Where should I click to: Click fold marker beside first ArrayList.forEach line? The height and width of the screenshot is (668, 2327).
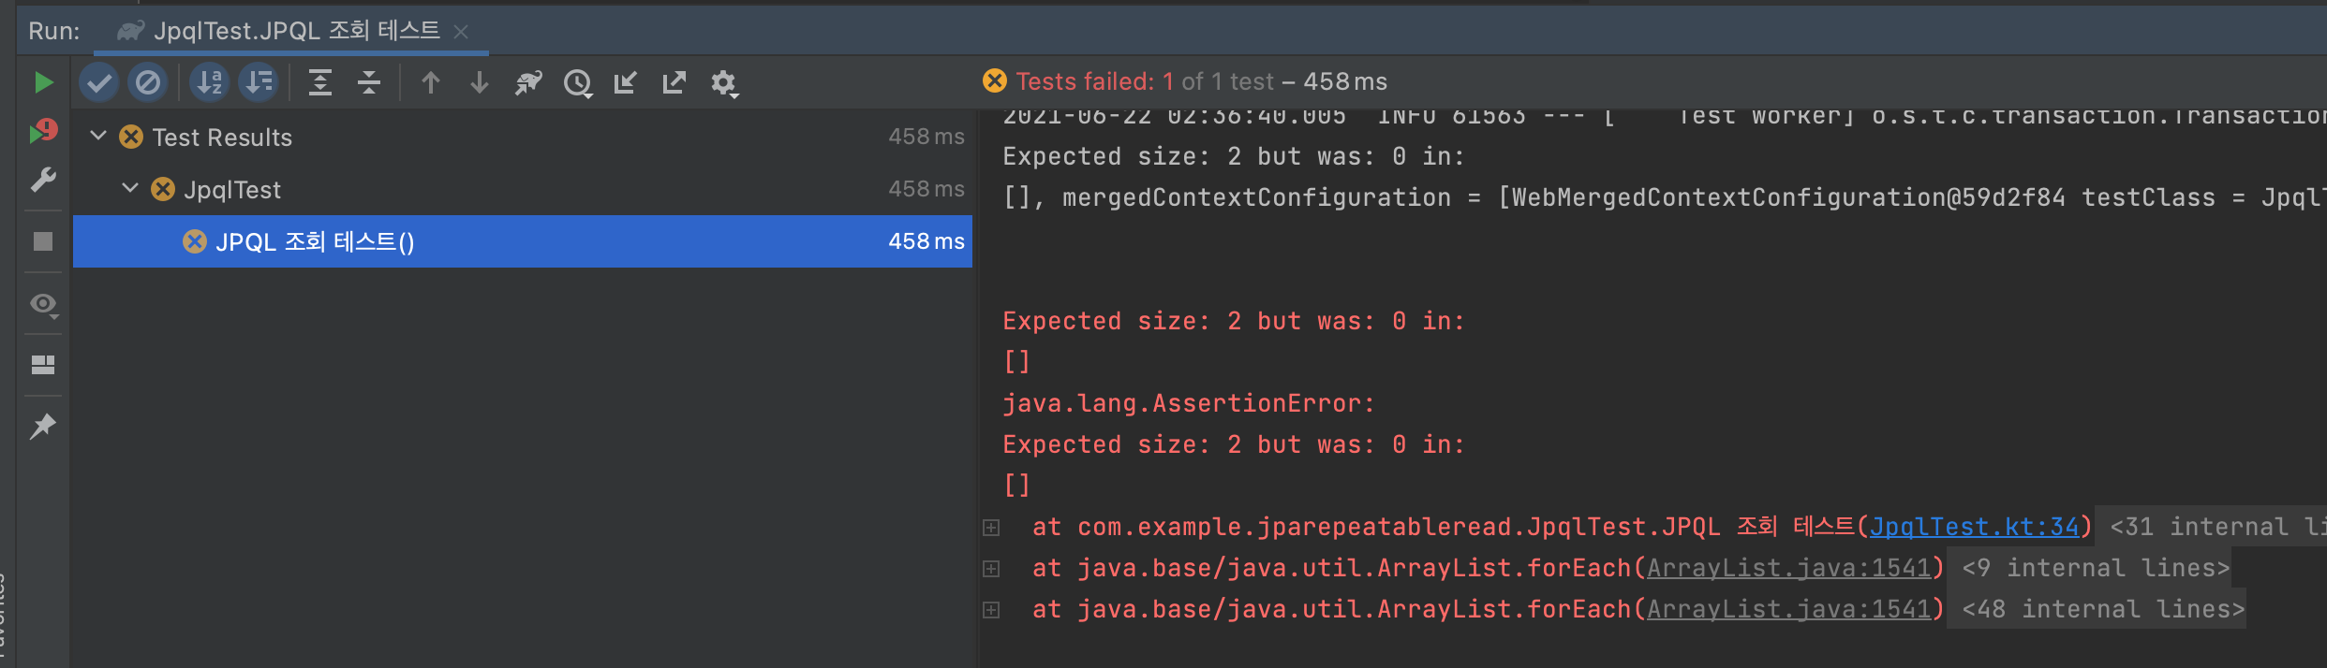coord(991,569)
